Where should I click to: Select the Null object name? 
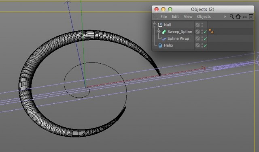[x=168, y=25]
